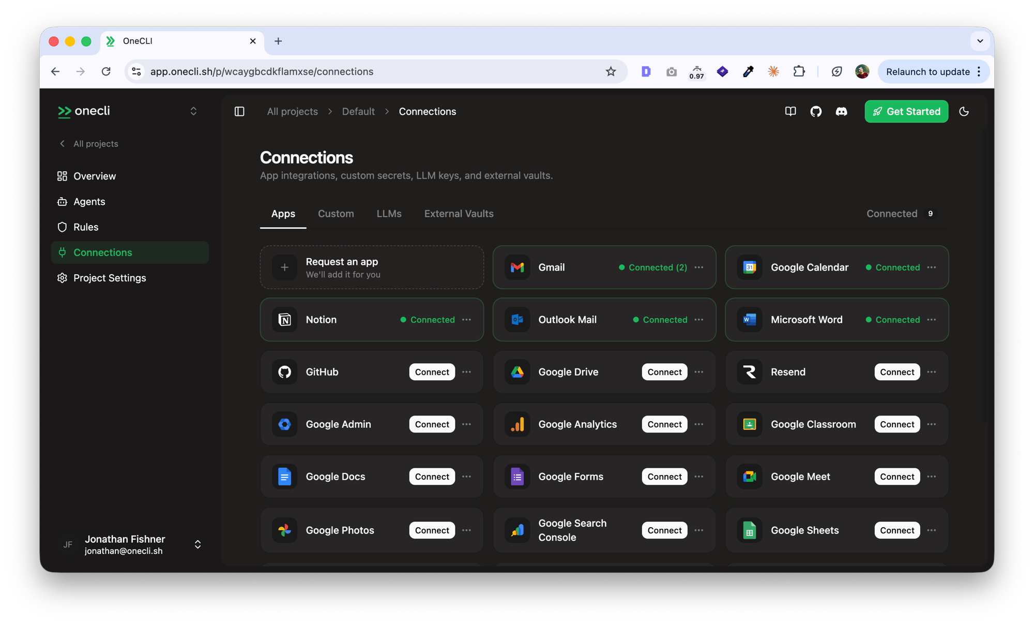Open GitHub card more options menu
The height and width of the screenshot is (625, 1034).
(466, 372)
